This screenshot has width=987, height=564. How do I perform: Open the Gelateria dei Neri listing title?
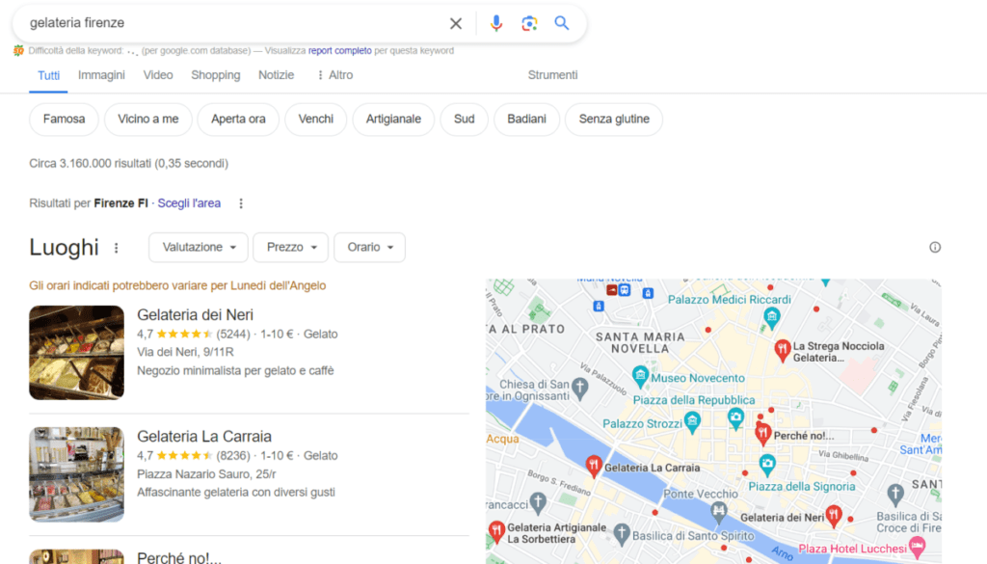click(x=195, y=314)
